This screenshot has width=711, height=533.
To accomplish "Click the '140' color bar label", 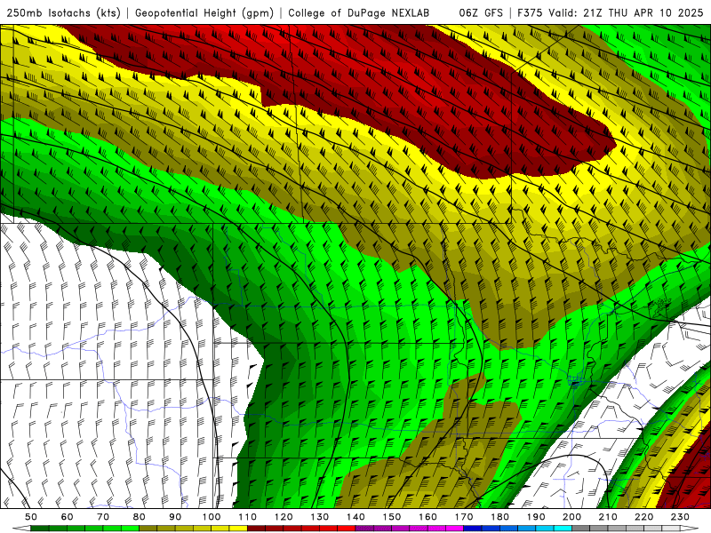I will pos(355,517).
